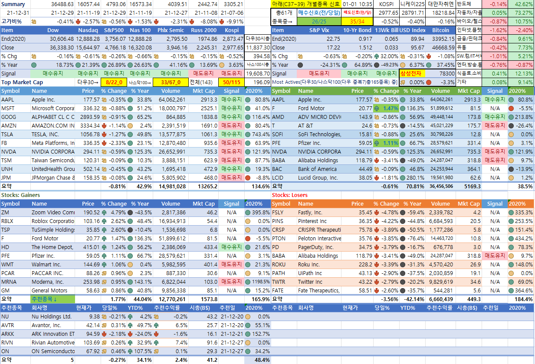Select the 'MSFT' symbol cell
The image size is (535, 364).
15,108
